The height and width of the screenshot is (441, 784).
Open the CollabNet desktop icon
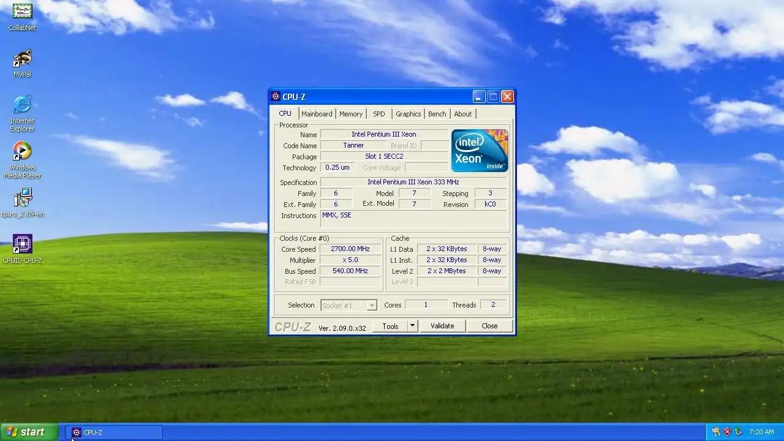22,17
